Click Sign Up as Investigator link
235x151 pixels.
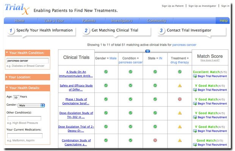(202, 6)
